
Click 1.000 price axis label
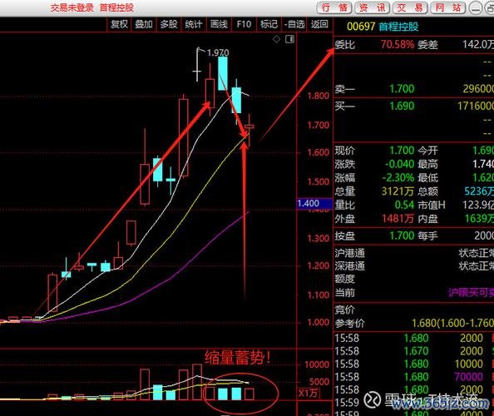[x=318, y=323]
